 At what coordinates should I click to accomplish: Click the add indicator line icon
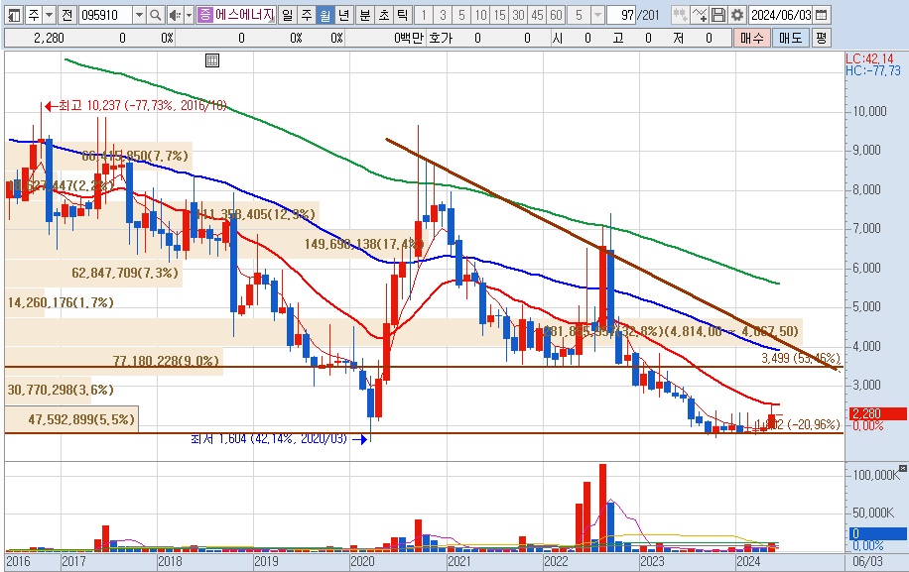click(700, 15)
